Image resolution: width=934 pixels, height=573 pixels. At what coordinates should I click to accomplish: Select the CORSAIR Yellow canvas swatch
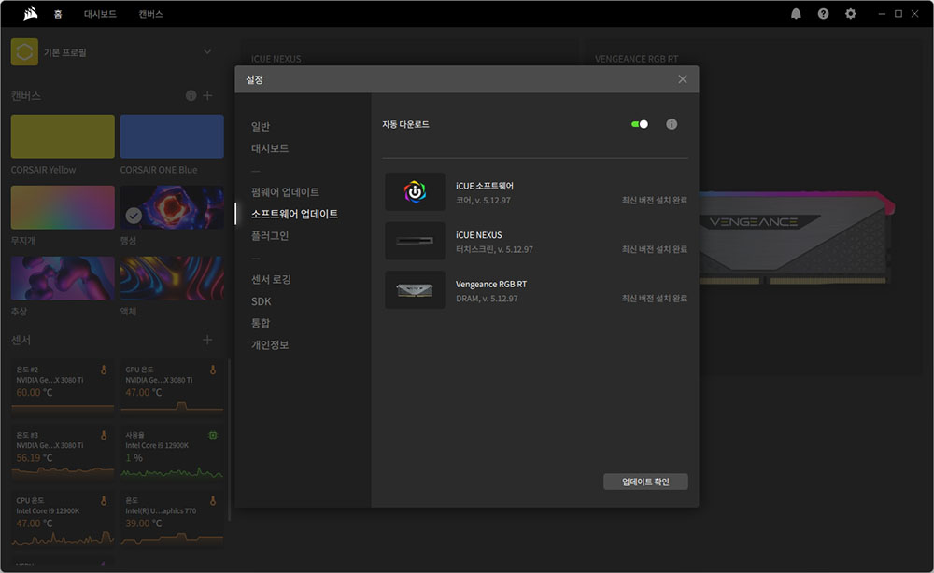pyautogui.click(x=63, y=136)
